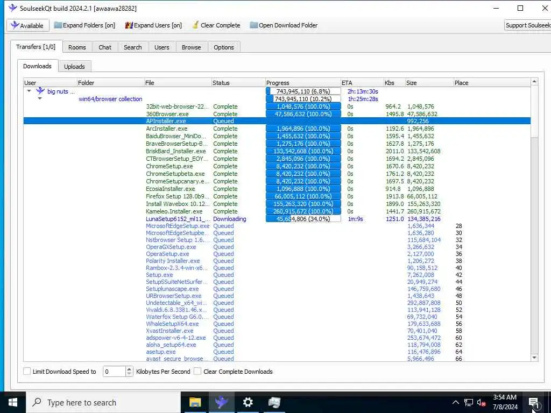Select the Transfers [1/0] tab
Viewport: 551px width, 413px height.
click(36, 47)
